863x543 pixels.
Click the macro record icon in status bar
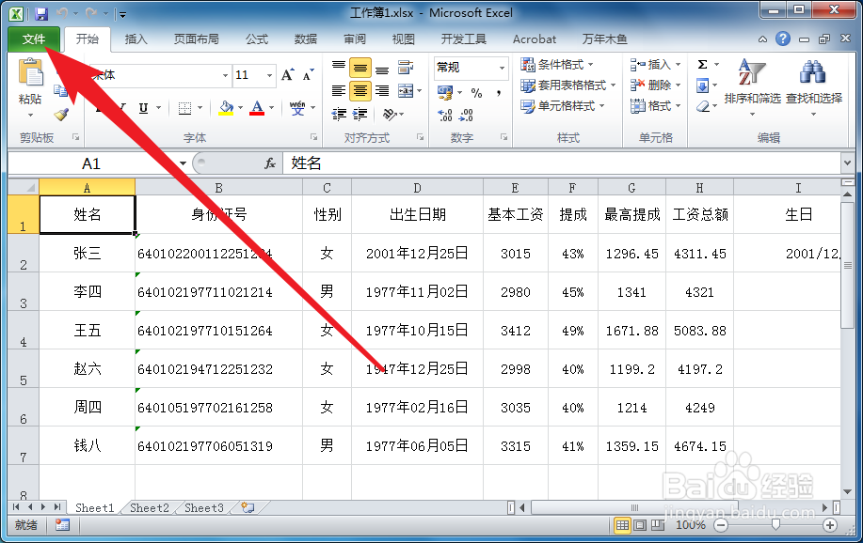[62, 525]
